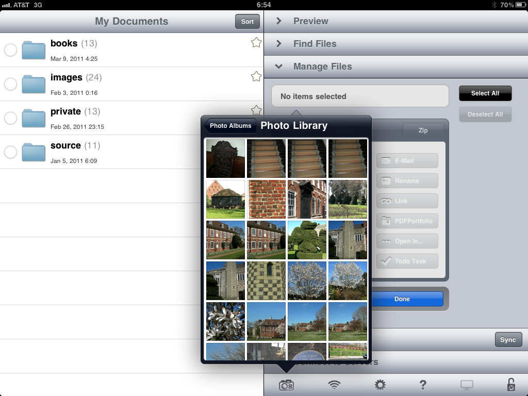Open settings via the gear icon
The image size is (528, 396).
(380, 385)
